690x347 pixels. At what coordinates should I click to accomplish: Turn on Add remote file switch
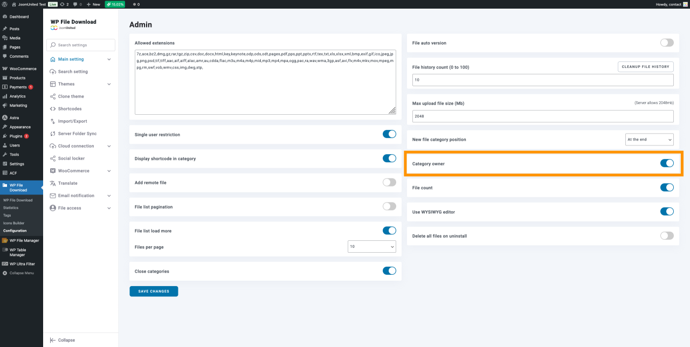click(x=389, y=183)
